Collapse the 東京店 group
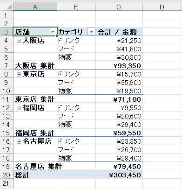Viewport: 182px width, 189px height. pyautogui.click(x=19, y=75)
